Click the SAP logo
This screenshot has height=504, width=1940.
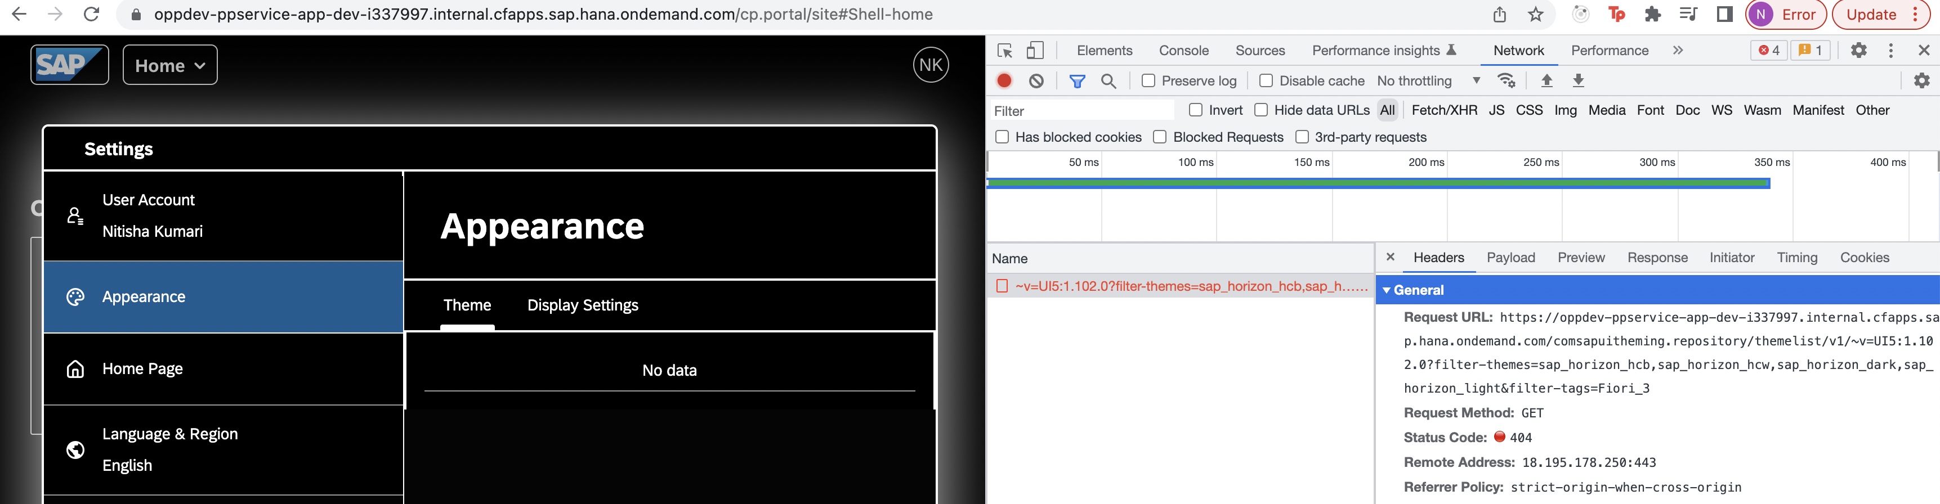pos(69,65)
